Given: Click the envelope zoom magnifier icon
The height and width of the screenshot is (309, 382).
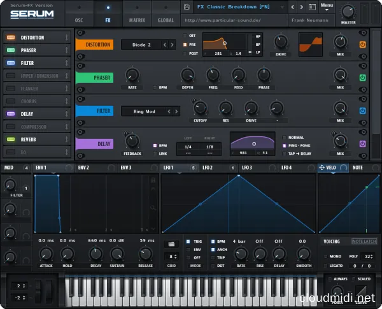Looking at the screenshot, I should point(153,208).
